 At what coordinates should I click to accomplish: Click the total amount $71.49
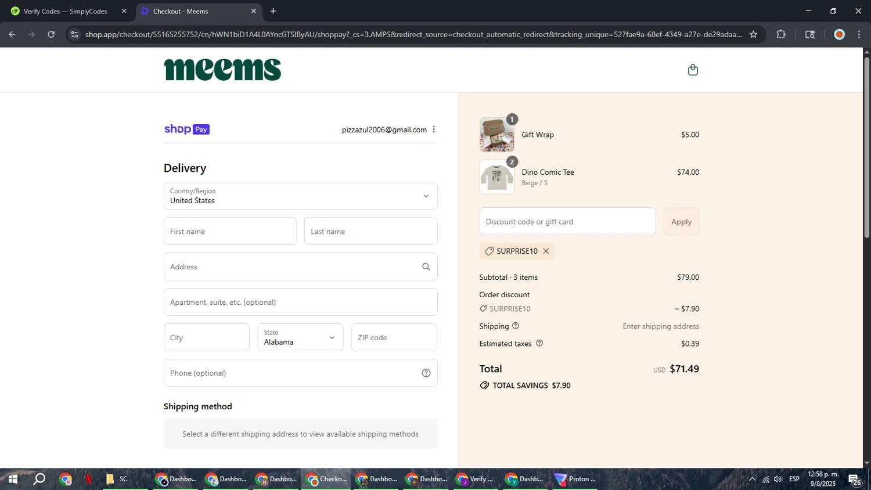click(x=684, y=369)
